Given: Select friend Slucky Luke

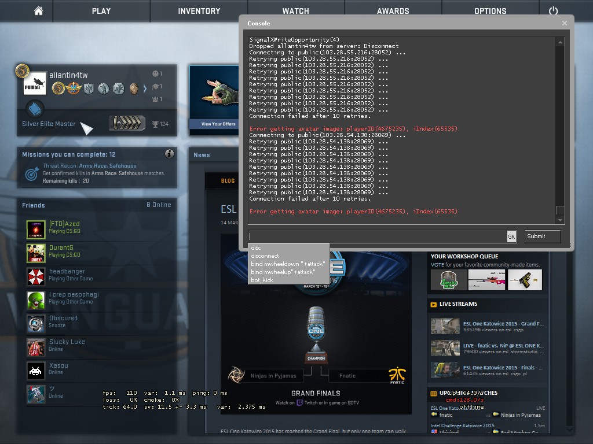Looking at the screenshot, I should click(97, 346).
